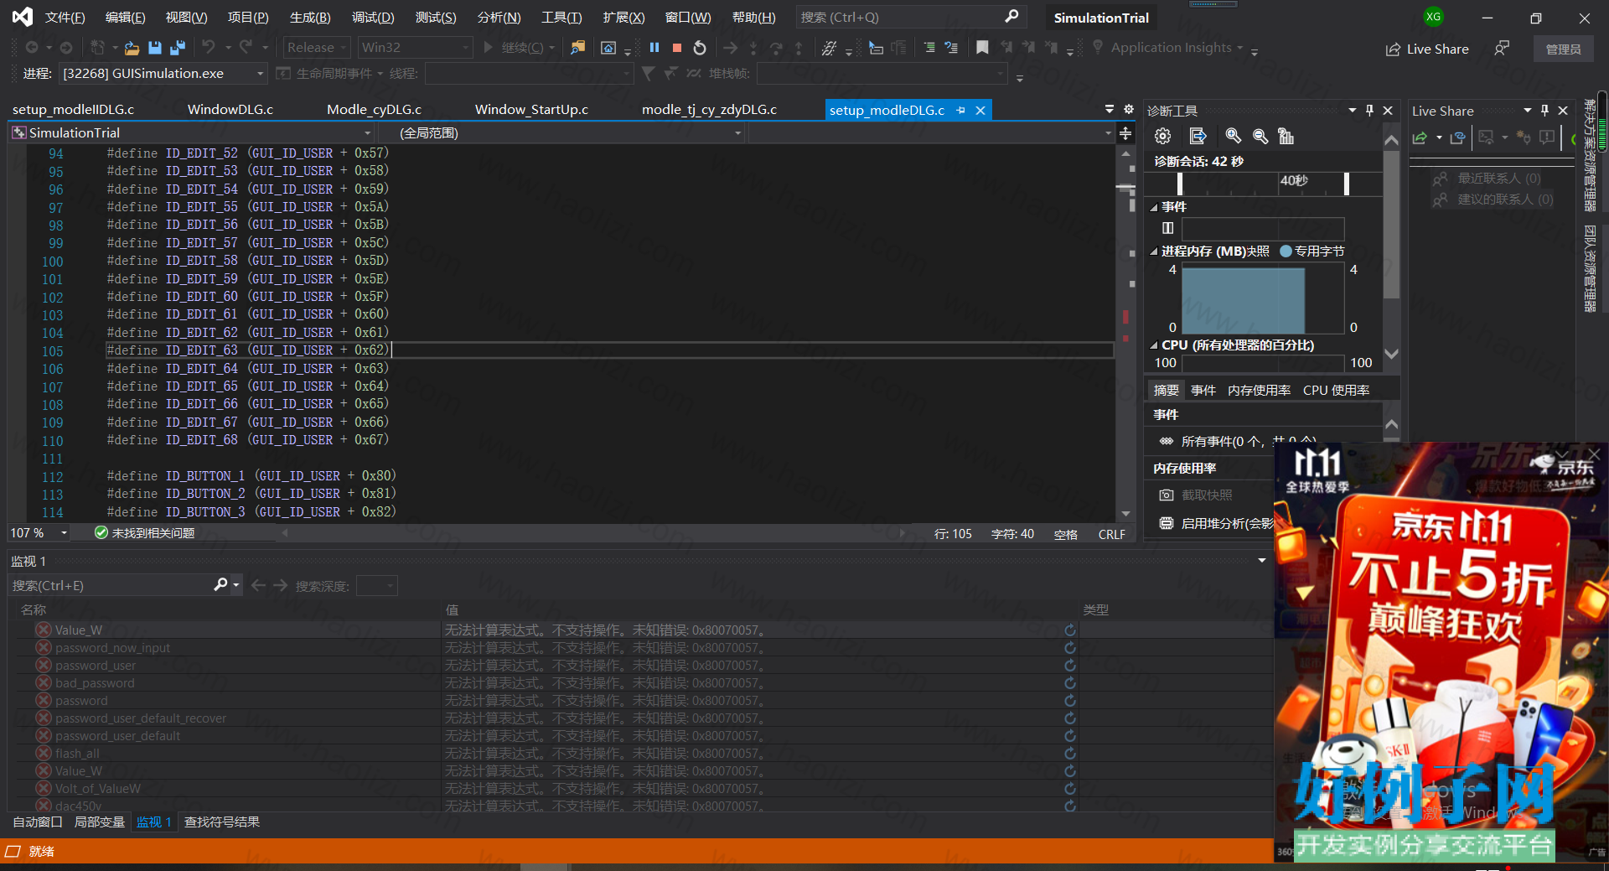Click the send feedback person icon

[1502, 49]
